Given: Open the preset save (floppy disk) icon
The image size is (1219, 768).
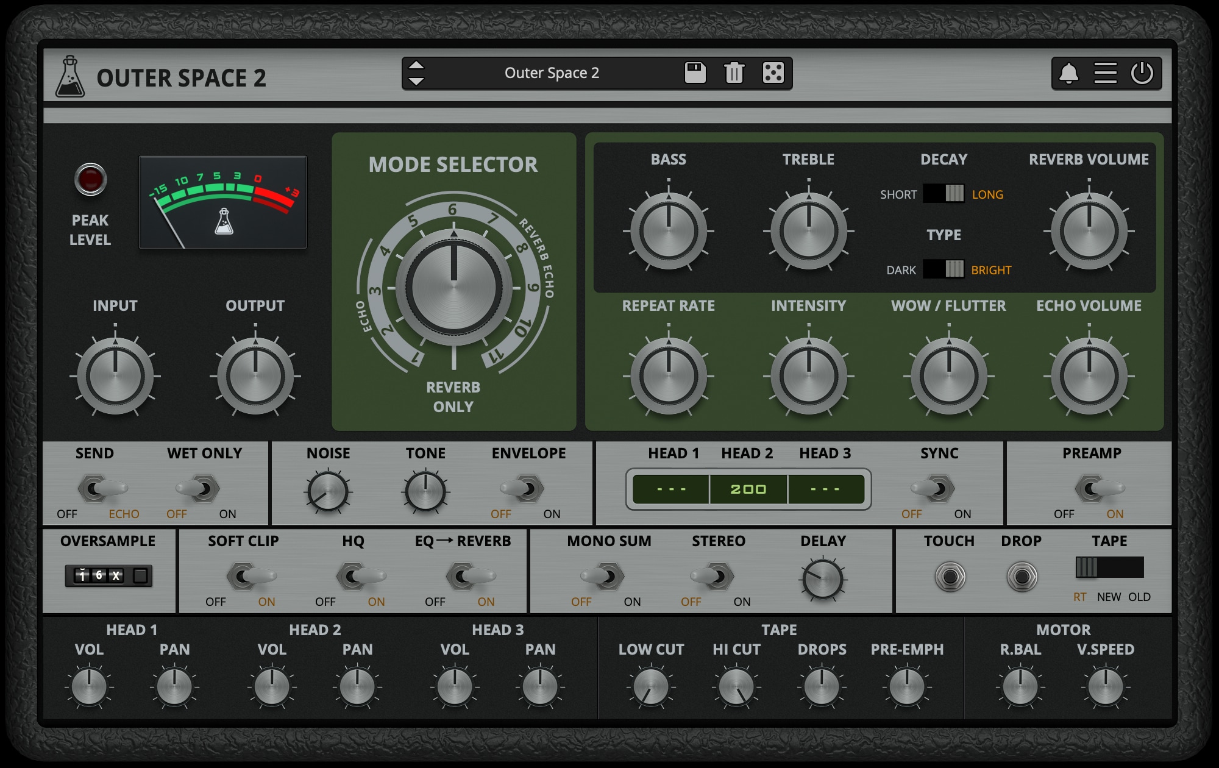Looking at the screenshot, I should pos(695,73).
